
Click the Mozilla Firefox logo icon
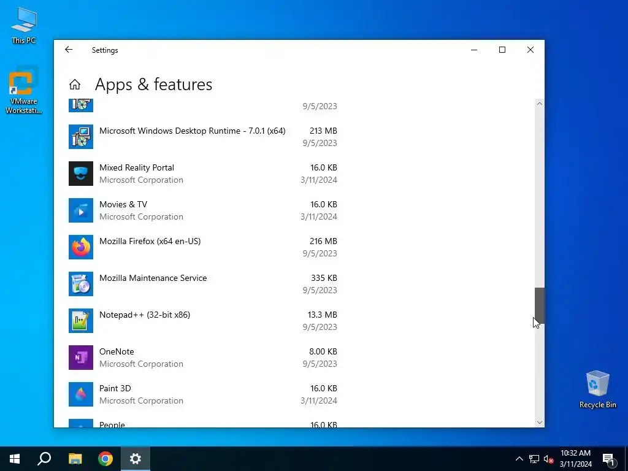click(81, 247)
